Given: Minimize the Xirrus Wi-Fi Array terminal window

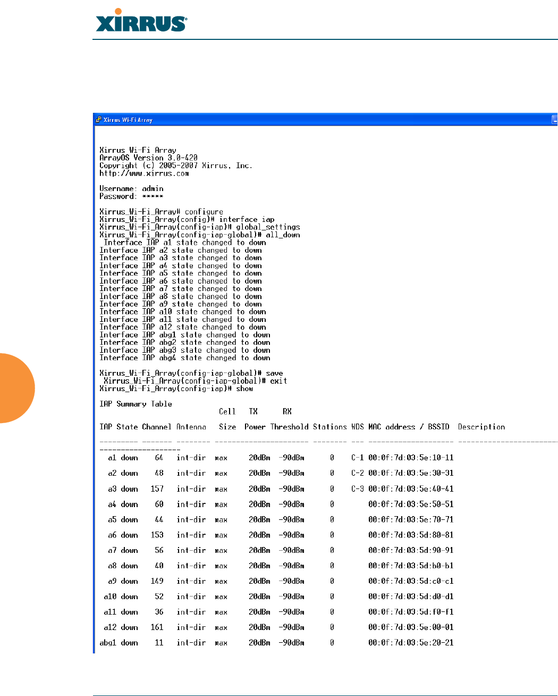Looking at the screenshot, I should (x=555, y=120).
